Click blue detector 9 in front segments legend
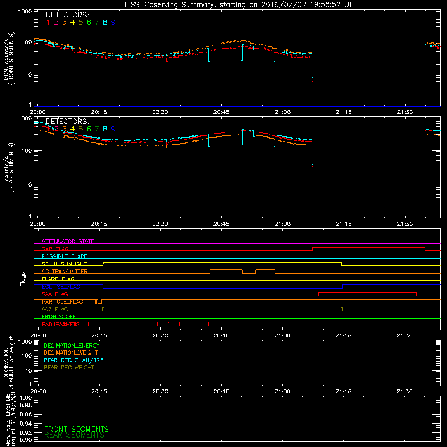The height and width of the screenshot is (447, 447). point(113,22)
